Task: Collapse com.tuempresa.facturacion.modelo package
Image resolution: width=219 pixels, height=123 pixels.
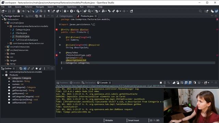Action: pos(8,26)
